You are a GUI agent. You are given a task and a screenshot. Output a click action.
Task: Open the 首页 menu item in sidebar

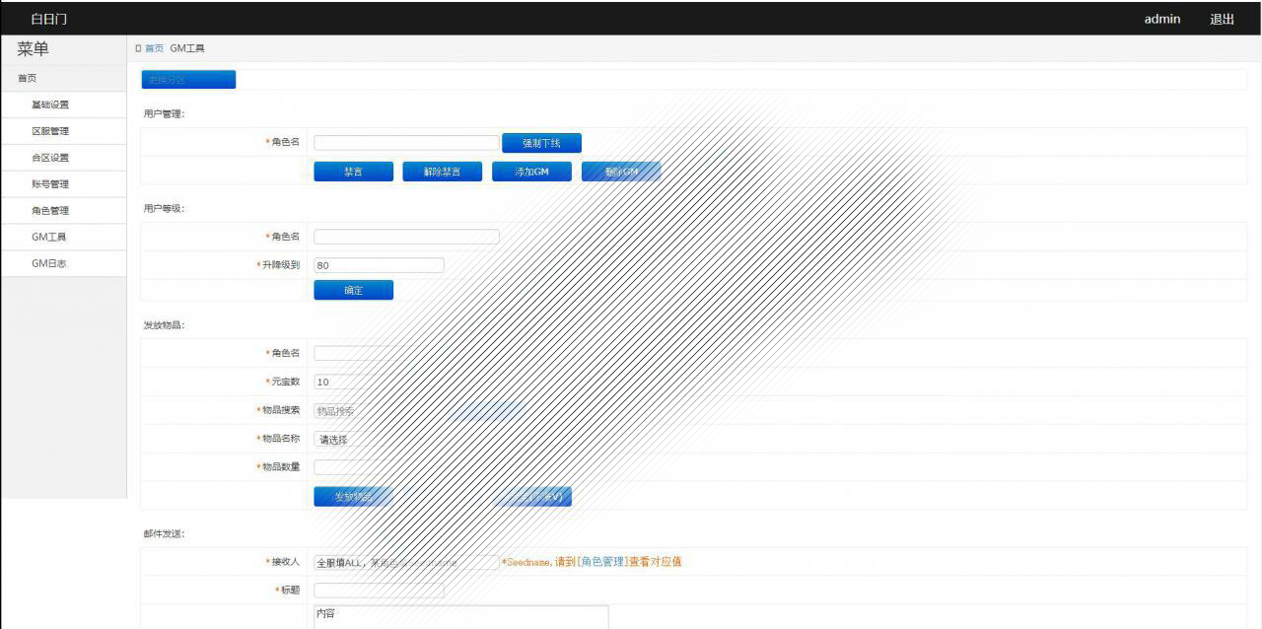63,78
